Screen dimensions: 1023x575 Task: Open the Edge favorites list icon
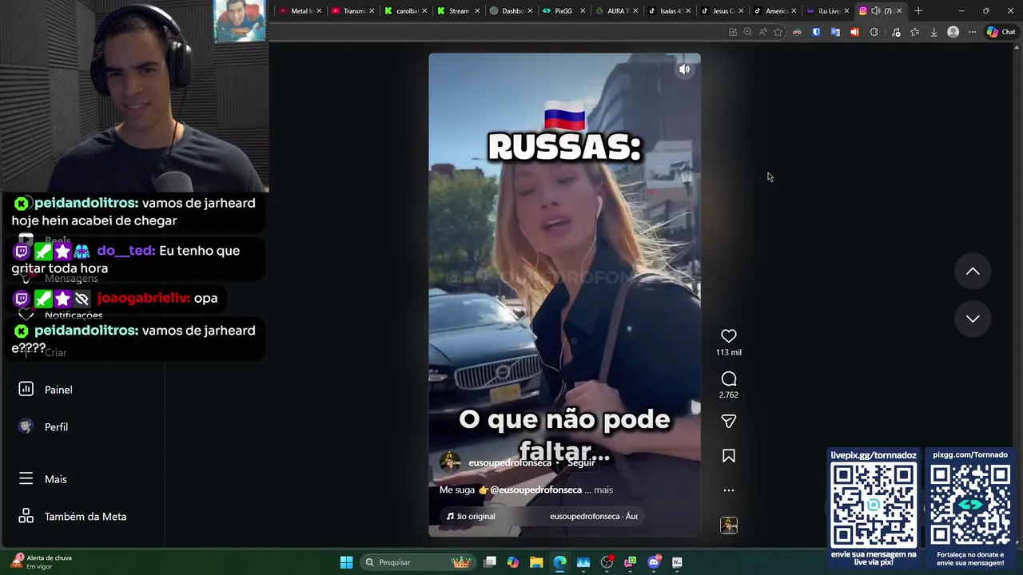(914, 32)
